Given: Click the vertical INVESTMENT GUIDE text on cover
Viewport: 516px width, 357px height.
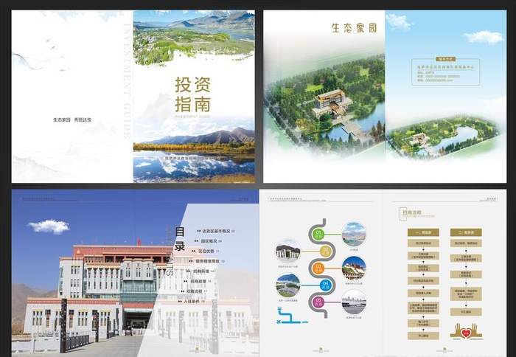Looking at the screenshot, I should click(x=127, y=80).
